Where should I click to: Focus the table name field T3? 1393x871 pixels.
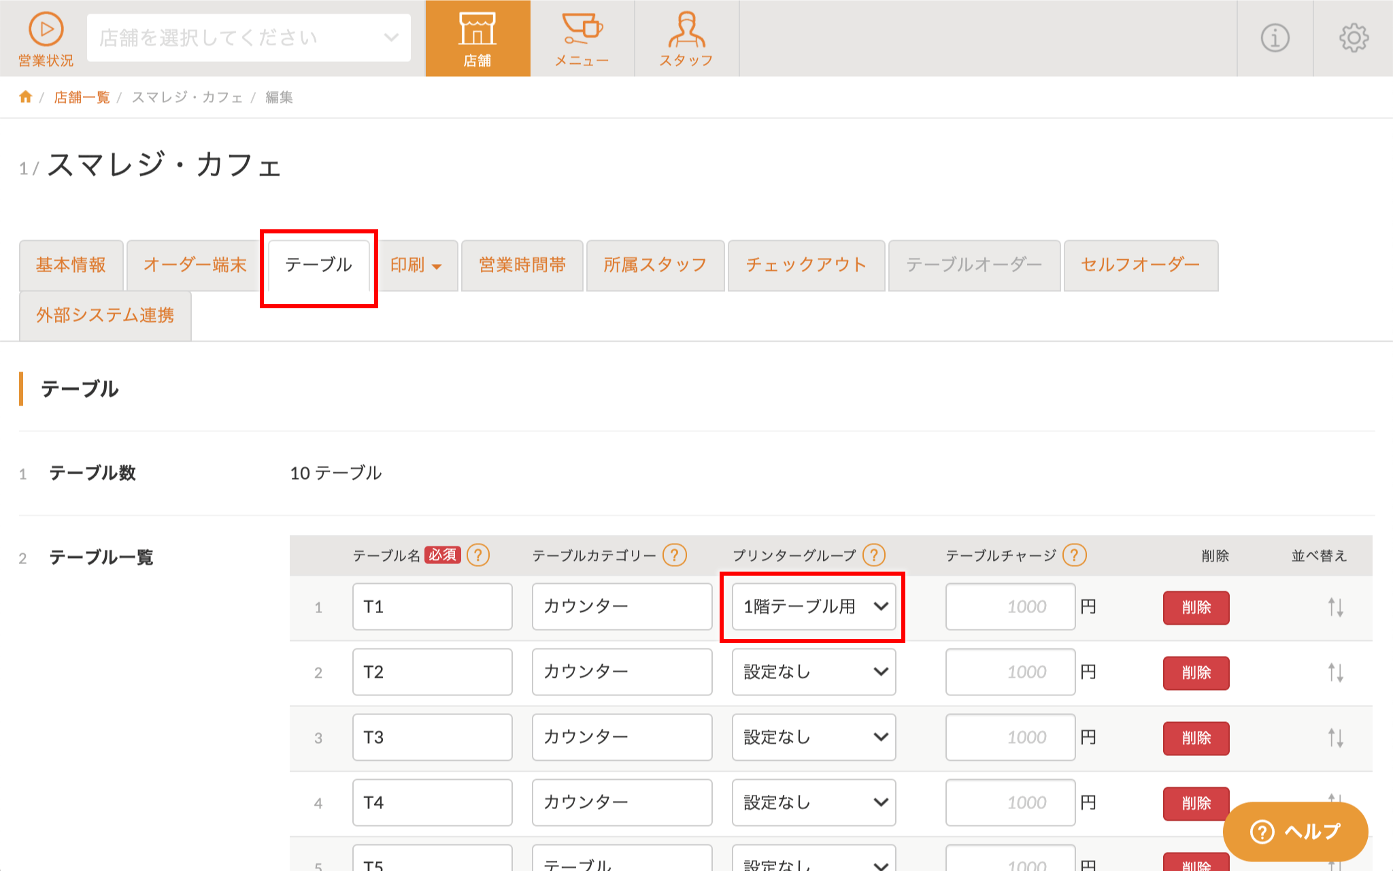[433, 737]
